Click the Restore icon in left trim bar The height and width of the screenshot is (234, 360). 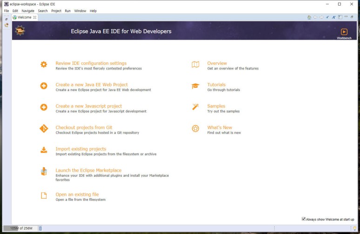pos(7,20)
